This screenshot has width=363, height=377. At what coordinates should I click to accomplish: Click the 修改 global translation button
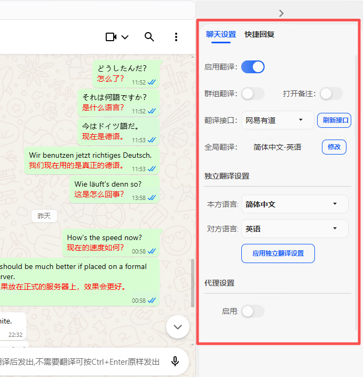[x=334, y=147]
